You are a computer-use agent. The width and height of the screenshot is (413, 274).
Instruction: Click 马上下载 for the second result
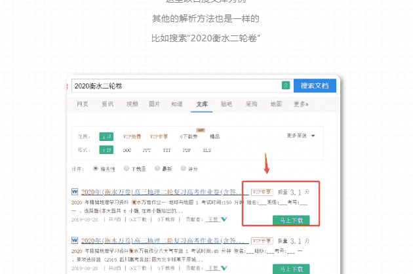291,269
